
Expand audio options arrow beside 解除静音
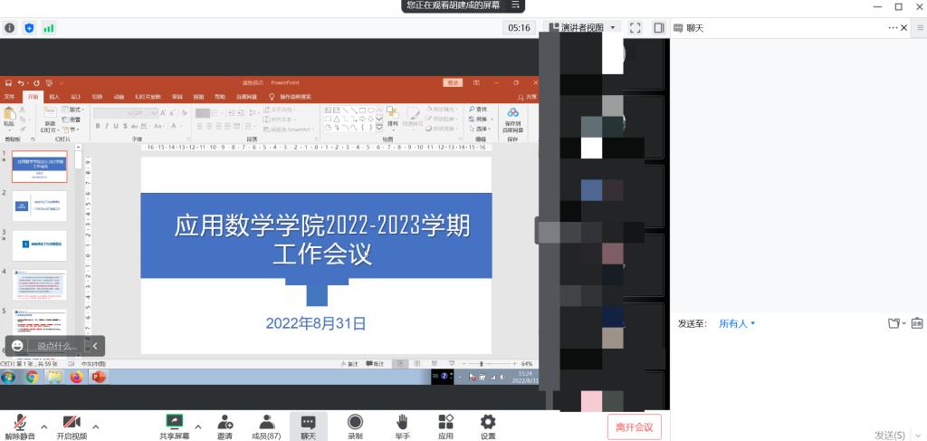tap(43, 426)
